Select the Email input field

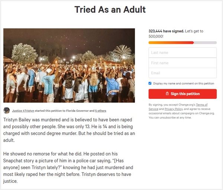pyautogui.click(x=182, y=73)
